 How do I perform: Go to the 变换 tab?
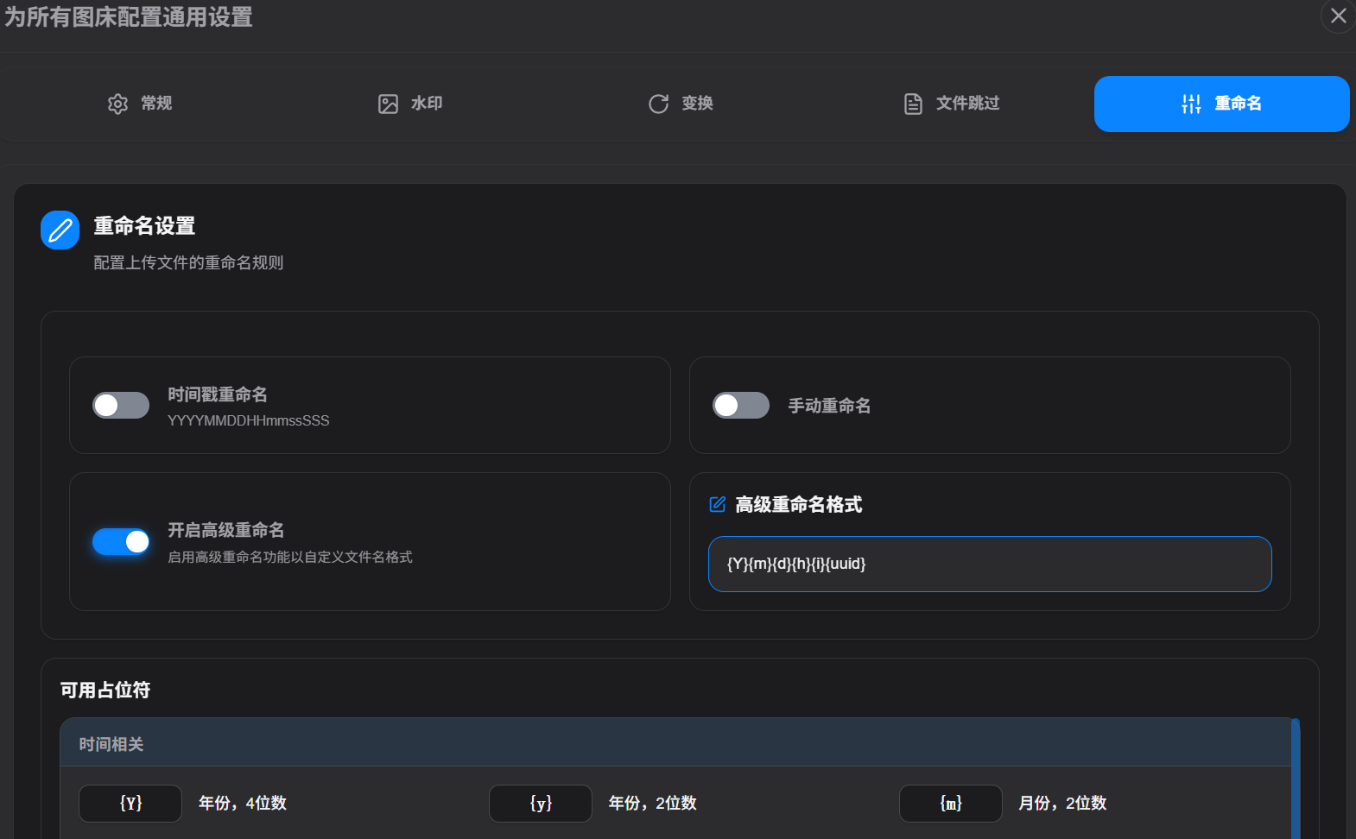[x=680, y=104]
